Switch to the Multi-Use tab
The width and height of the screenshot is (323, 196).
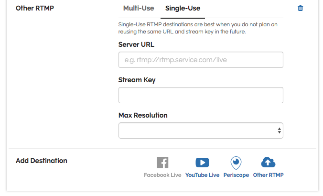coord(139,8)
